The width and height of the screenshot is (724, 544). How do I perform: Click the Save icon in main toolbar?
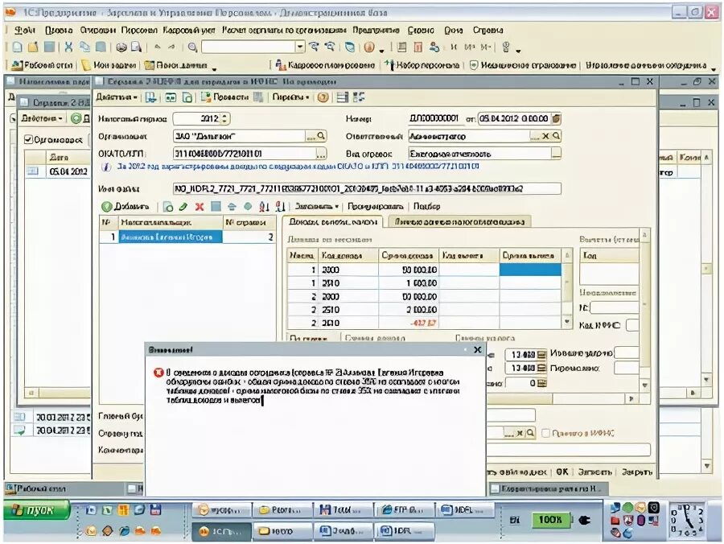(49, 47)
